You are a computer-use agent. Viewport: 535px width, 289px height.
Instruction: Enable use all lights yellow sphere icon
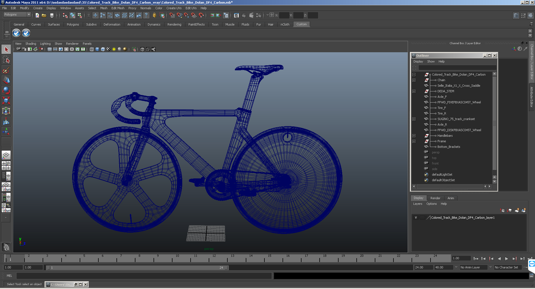coord(114,49)
